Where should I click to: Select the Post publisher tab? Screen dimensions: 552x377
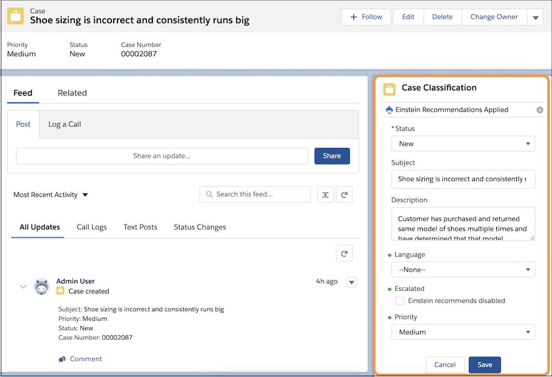pos(23,124)
